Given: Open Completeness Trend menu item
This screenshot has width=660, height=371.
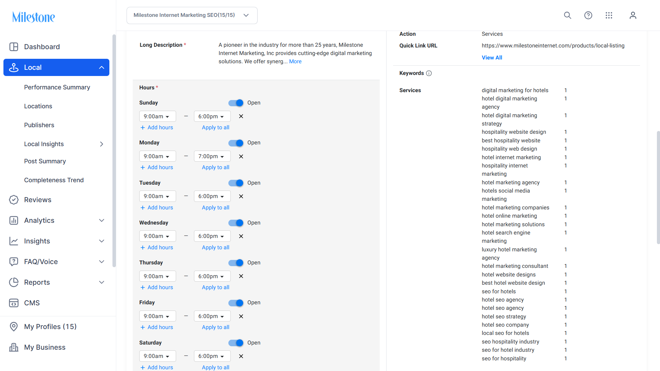Looking at the screenshot, I should pos(54,180).
